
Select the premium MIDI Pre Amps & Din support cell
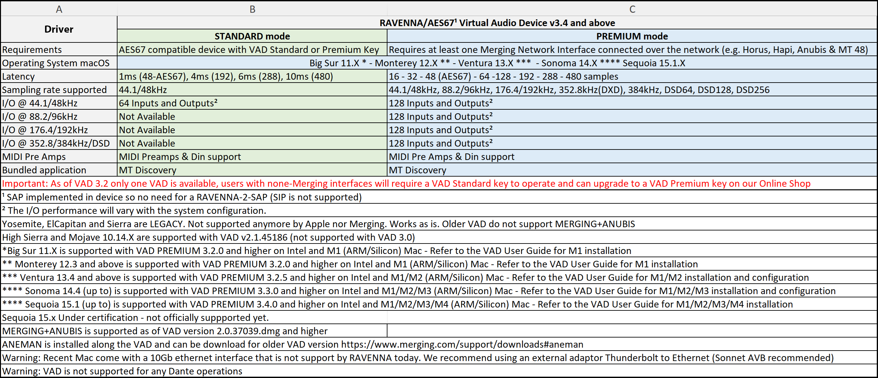(x=632, y=156)
